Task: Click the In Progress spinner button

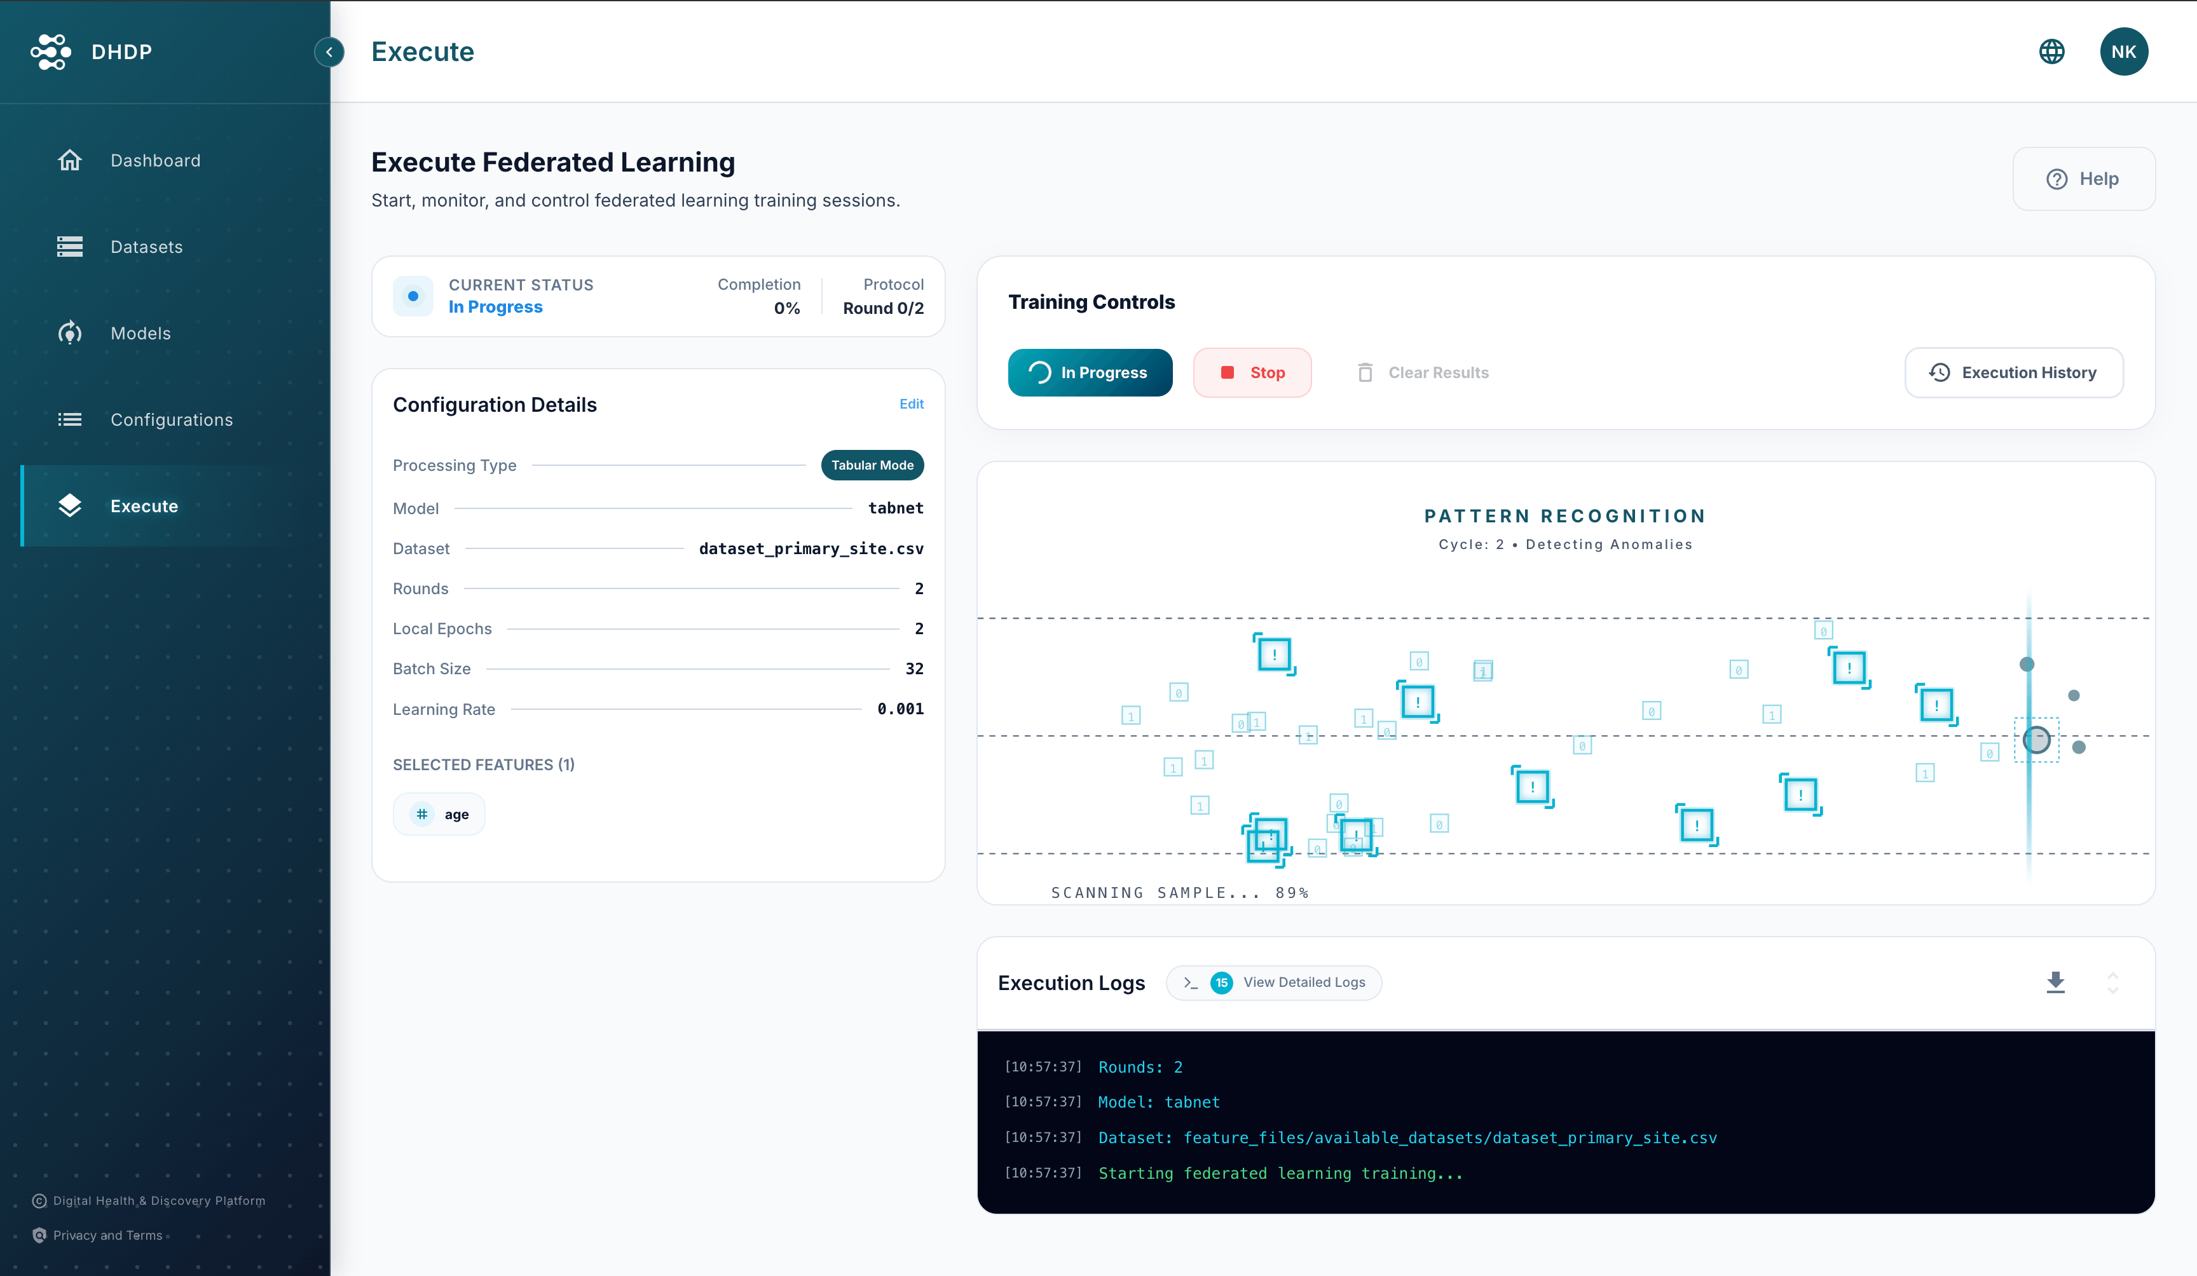Action: point(1089,372)
